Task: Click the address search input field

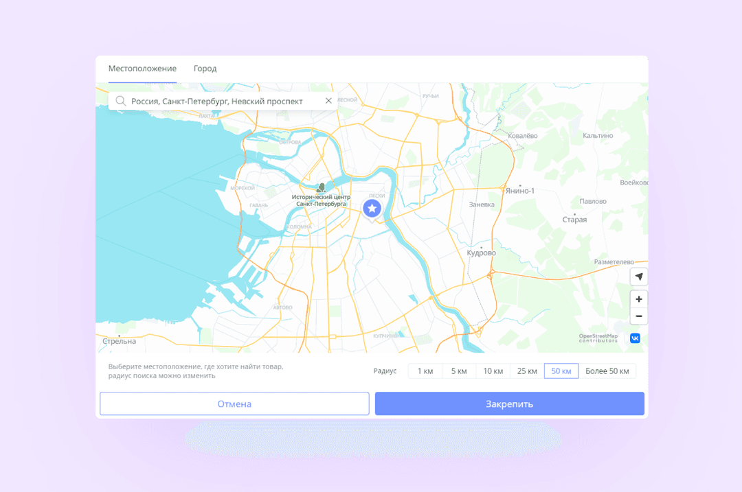Action: point(223,101)
